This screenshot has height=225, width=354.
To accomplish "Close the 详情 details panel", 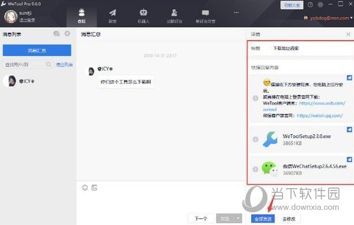I will tap(349, 34).
